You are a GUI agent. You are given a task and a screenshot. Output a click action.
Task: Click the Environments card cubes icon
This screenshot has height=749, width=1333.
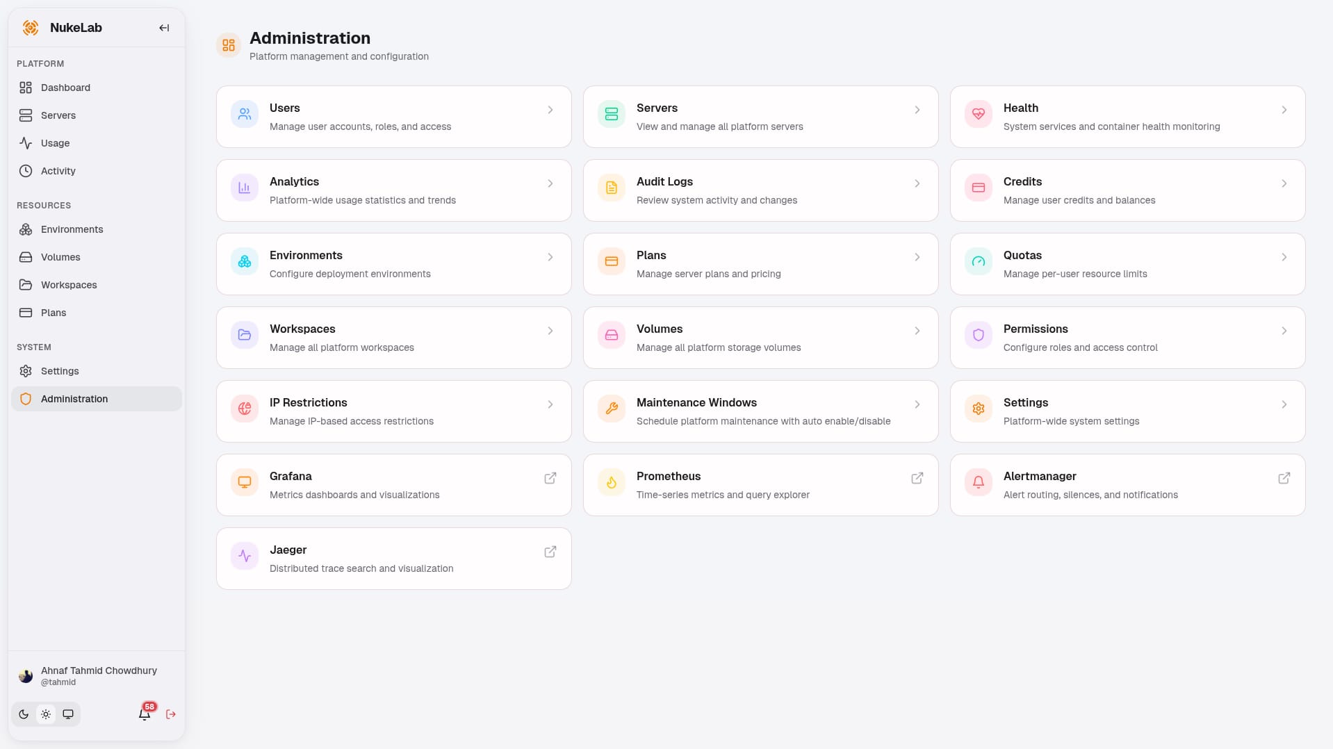tap(245, 261)
